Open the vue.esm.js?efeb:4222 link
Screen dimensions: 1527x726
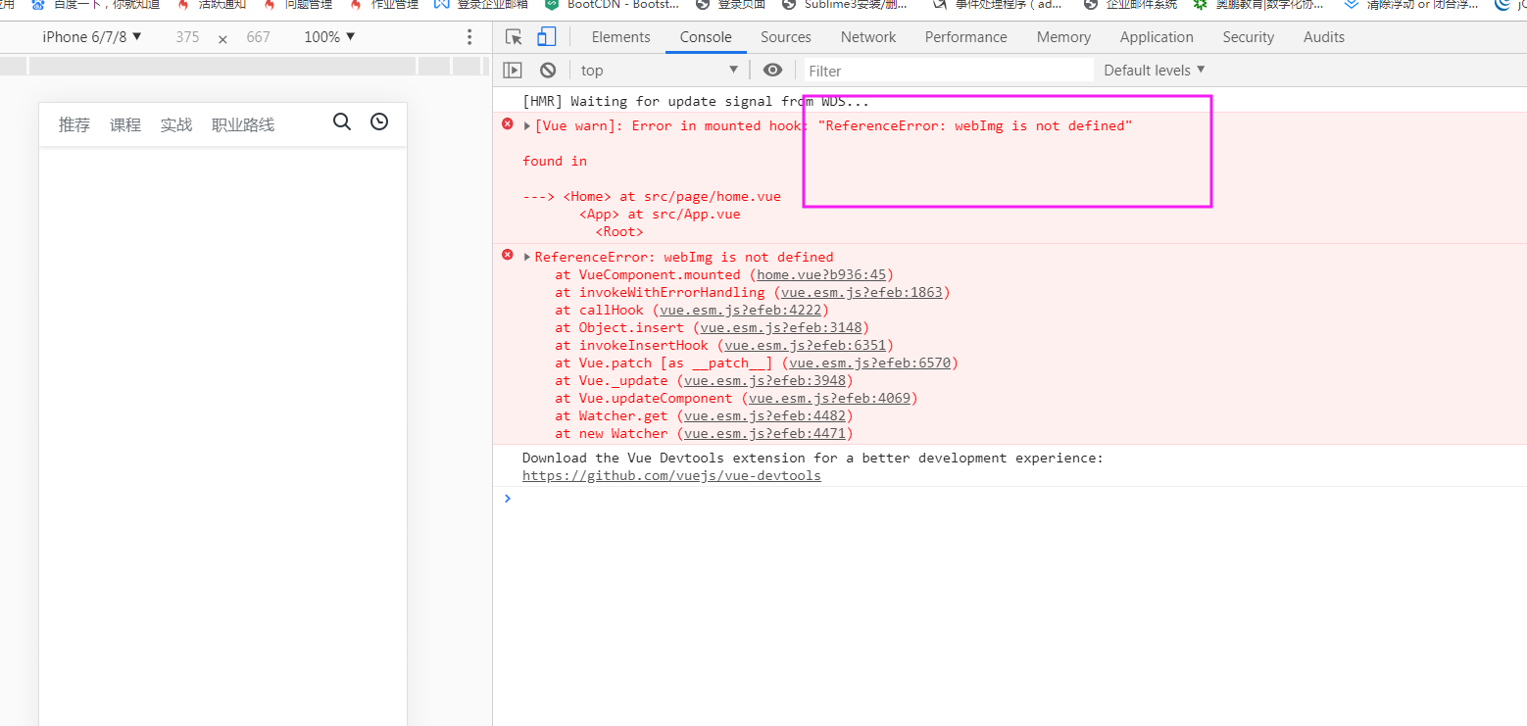tap(741, 310)
